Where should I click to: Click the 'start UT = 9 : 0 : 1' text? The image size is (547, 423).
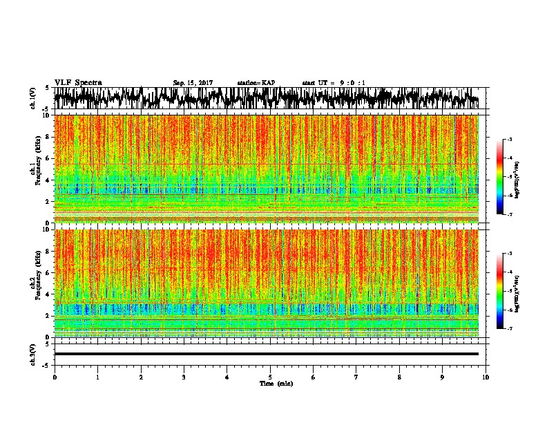coord(334,83)
